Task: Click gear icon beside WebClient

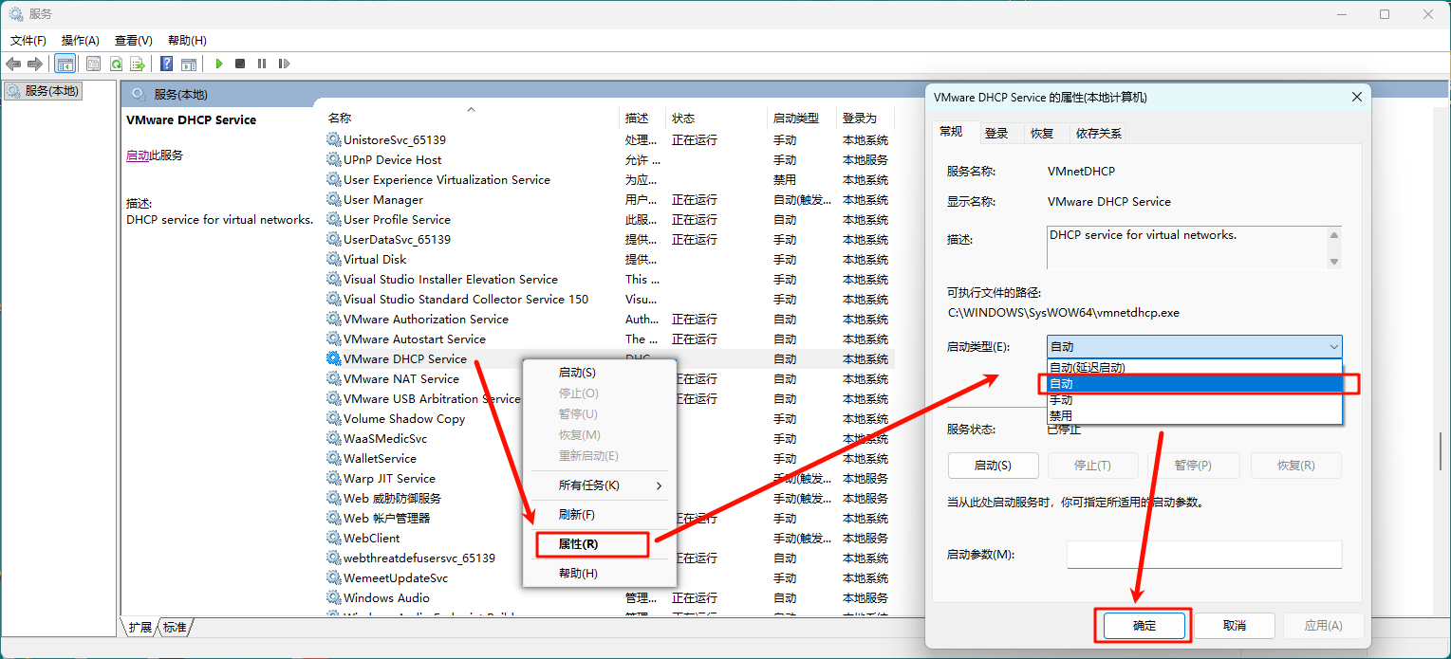Action: pos(333,538)
